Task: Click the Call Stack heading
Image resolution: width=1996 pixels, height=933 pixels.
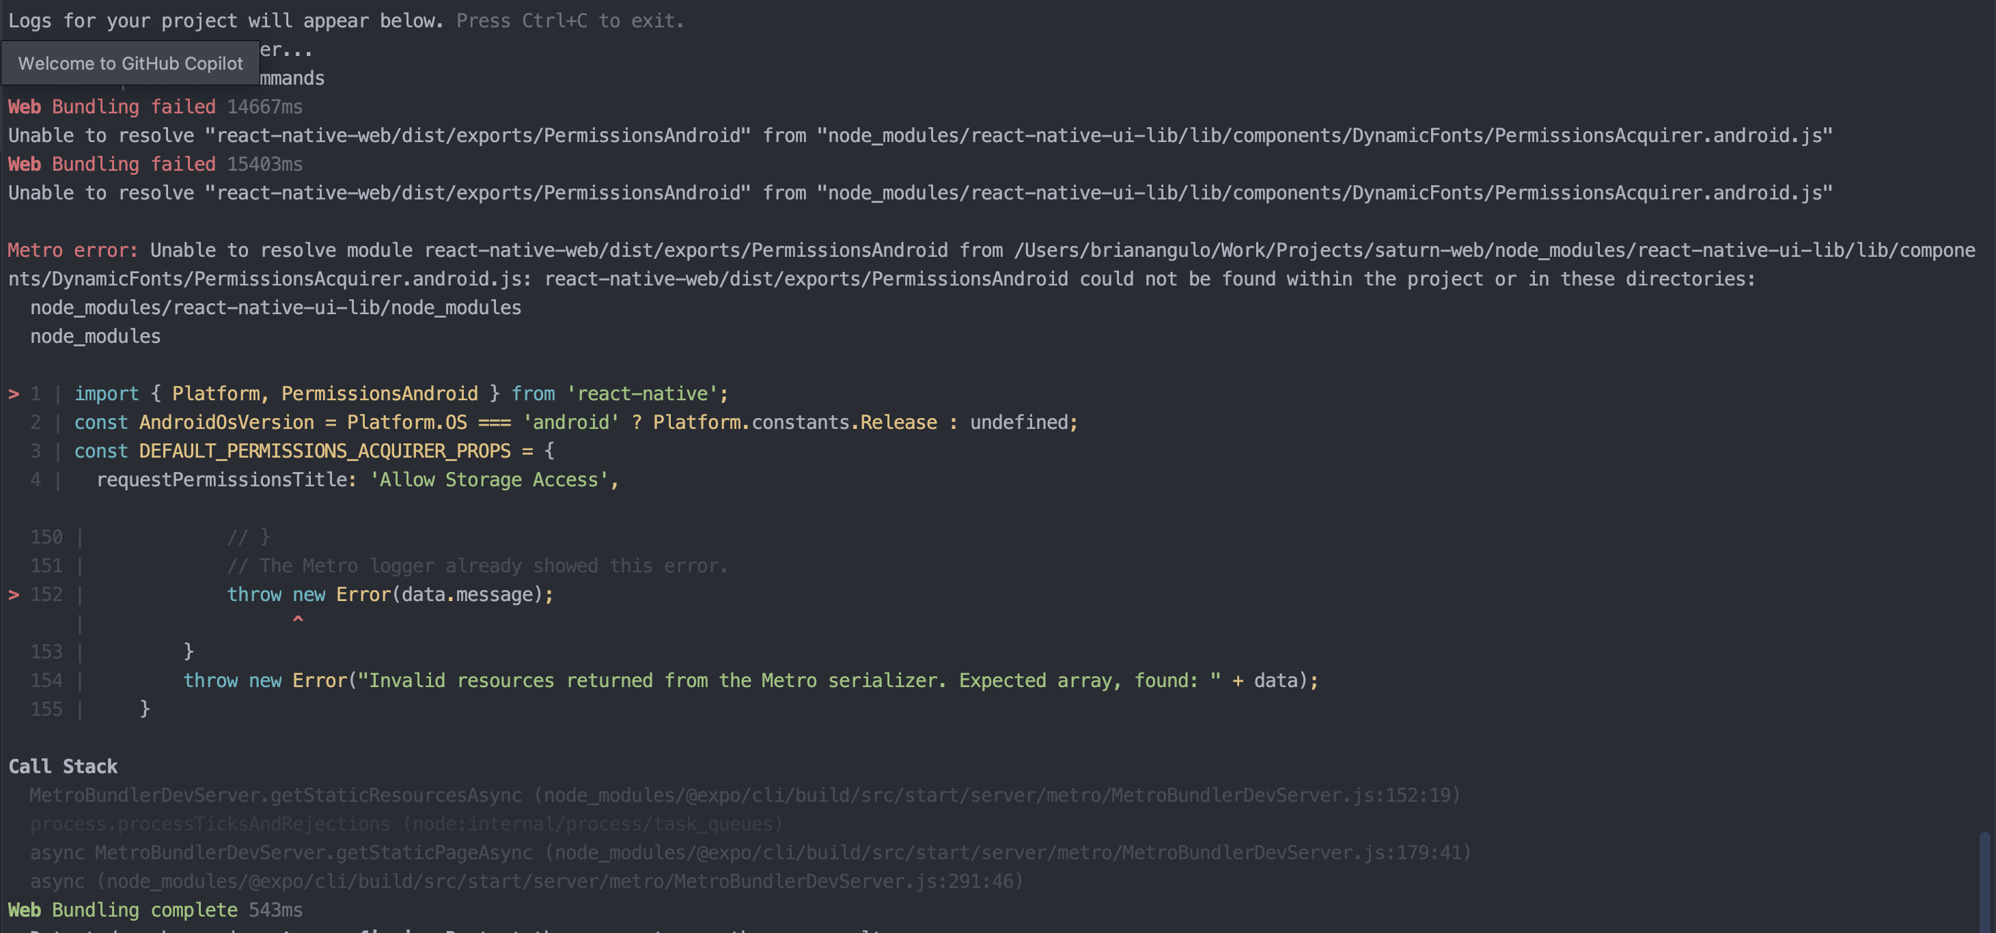Action: pos(64,766)
